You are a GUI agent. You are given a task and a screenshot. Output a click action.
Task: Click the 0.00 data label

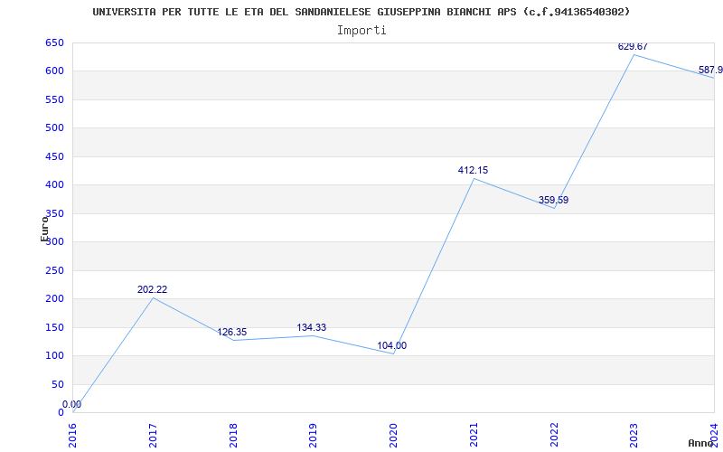point(72,404)
